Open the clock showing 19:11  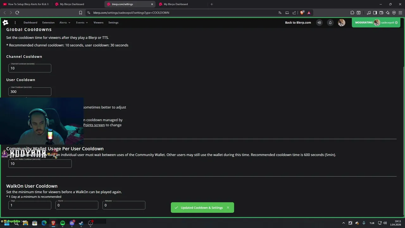(396, 223)
